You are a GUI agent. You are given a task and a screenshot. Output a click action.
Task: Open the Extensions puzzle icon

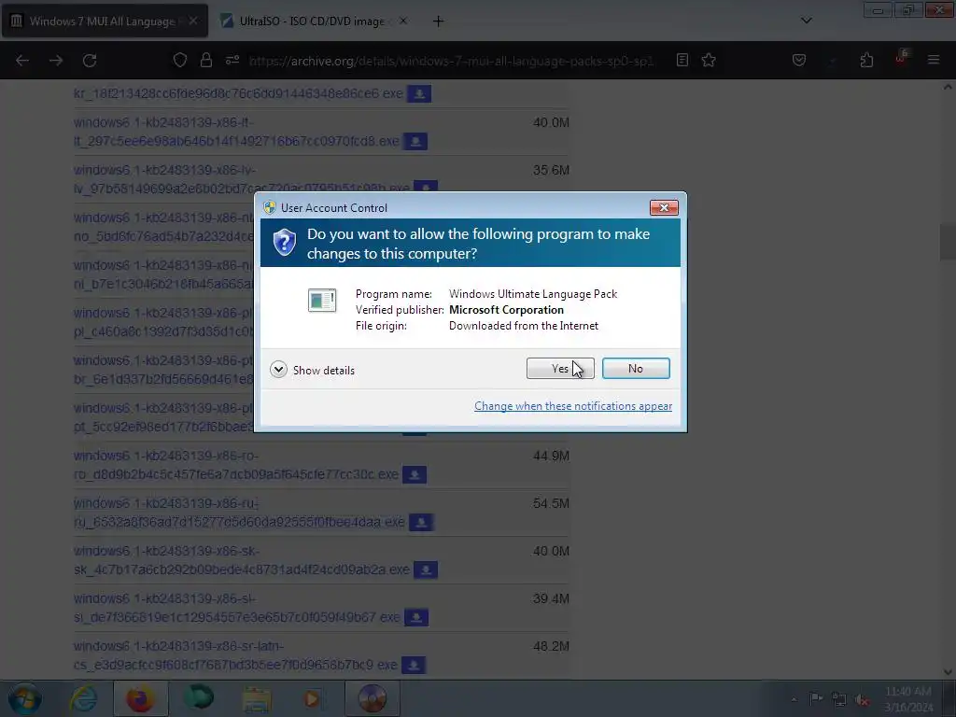click(x=866, y=61)
